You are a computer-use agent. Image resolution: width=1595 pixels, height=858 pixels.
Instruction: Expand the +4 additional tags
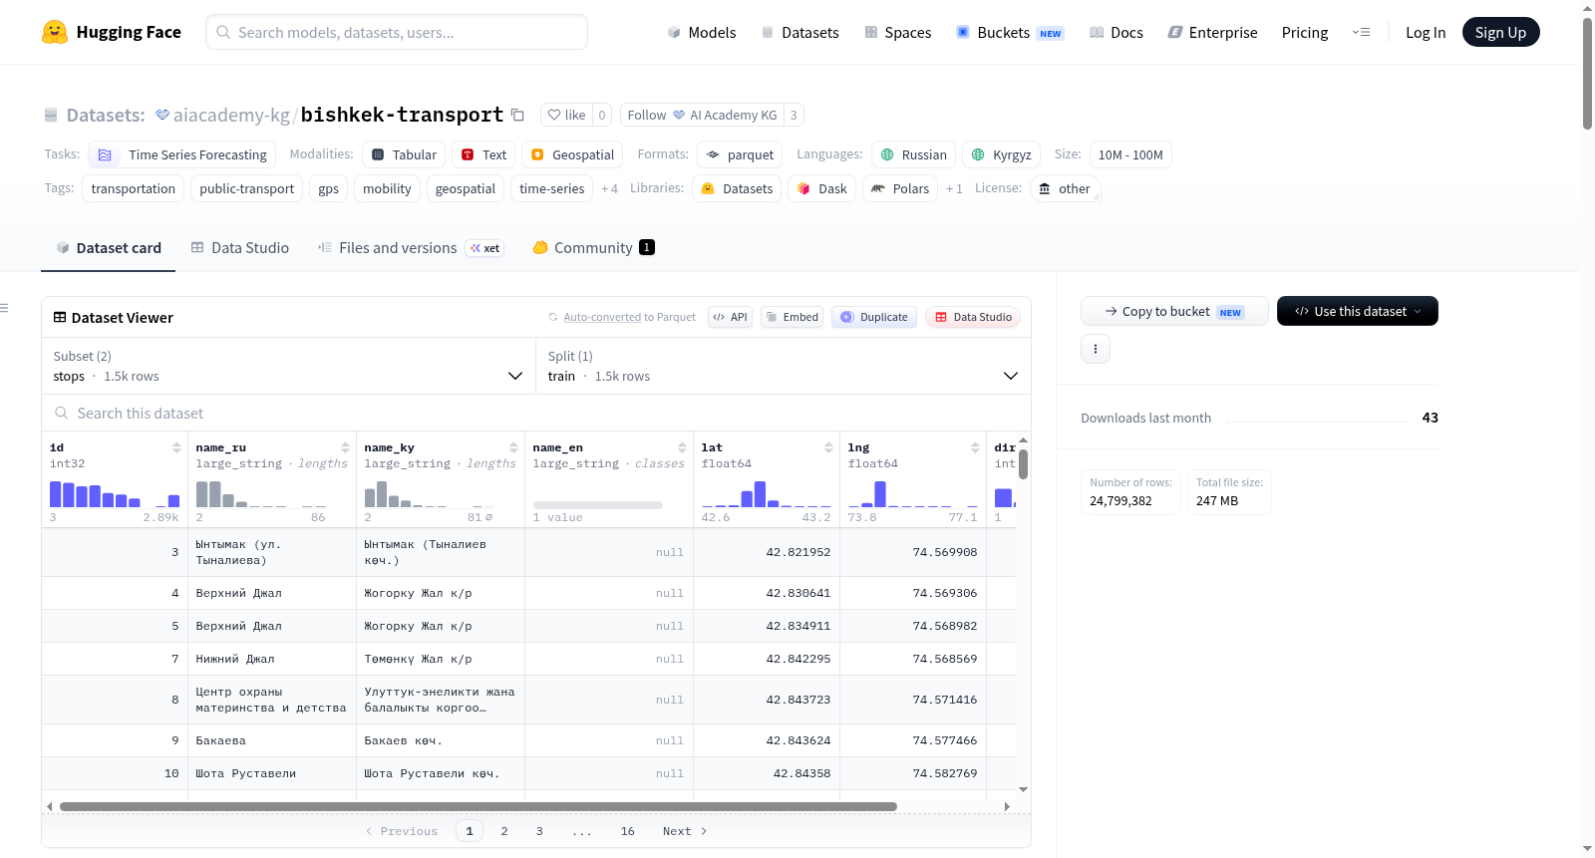tap(609, 188)
